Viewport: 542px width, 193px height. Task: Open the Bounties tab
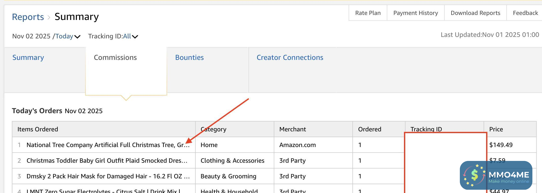pyautogui.click(x=189, y=58)
